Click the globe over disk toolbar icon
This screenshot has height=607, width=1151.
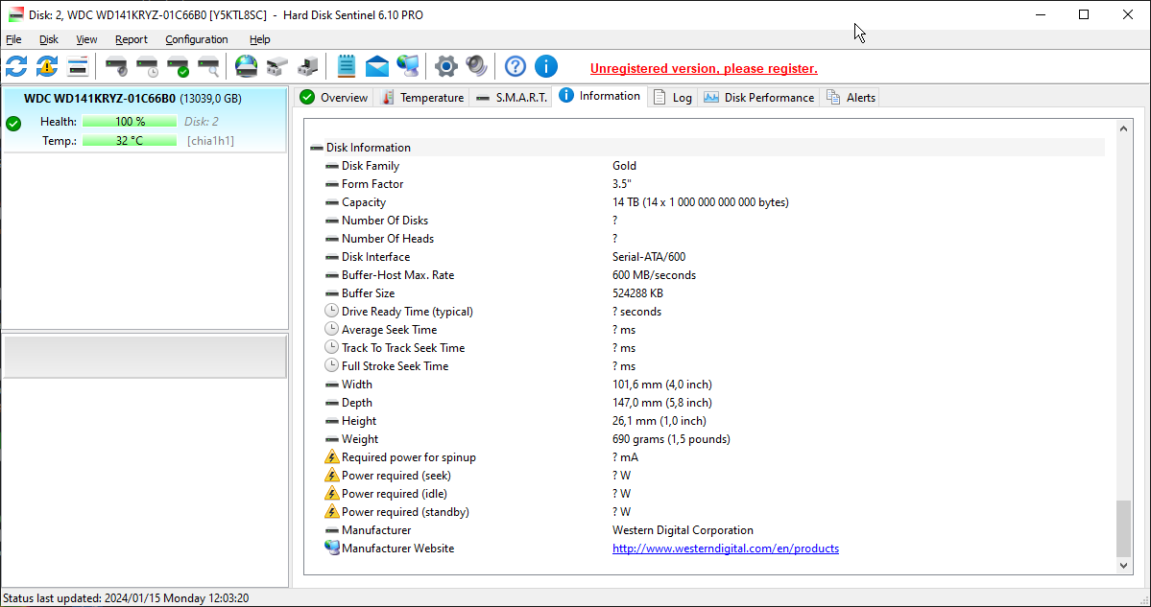(x=247, y=67)
